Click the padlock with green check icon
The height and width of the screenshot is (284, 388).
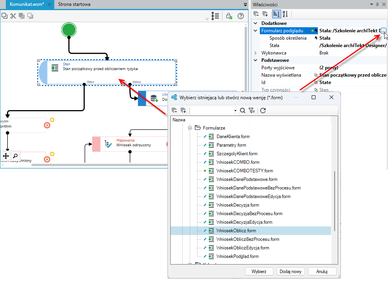pos(229,16)
